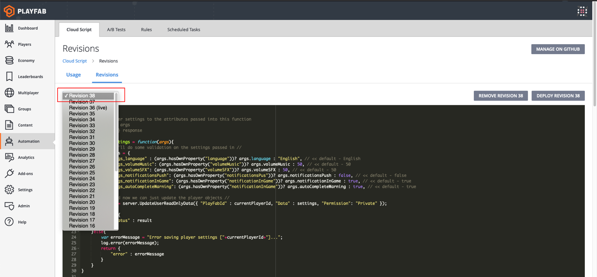Screen dimensions: 597x277
Task: Click the Economy coins icon
Action: (9, 60)
